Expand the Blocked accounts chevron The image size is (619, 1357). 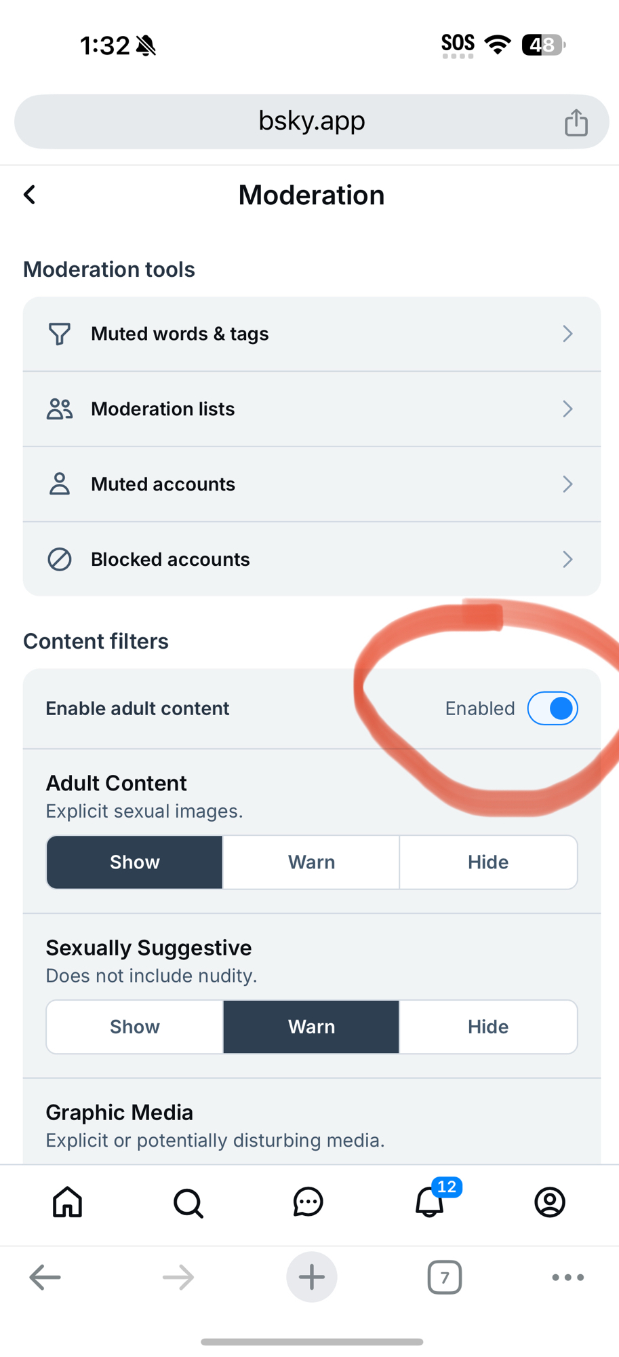567,559
